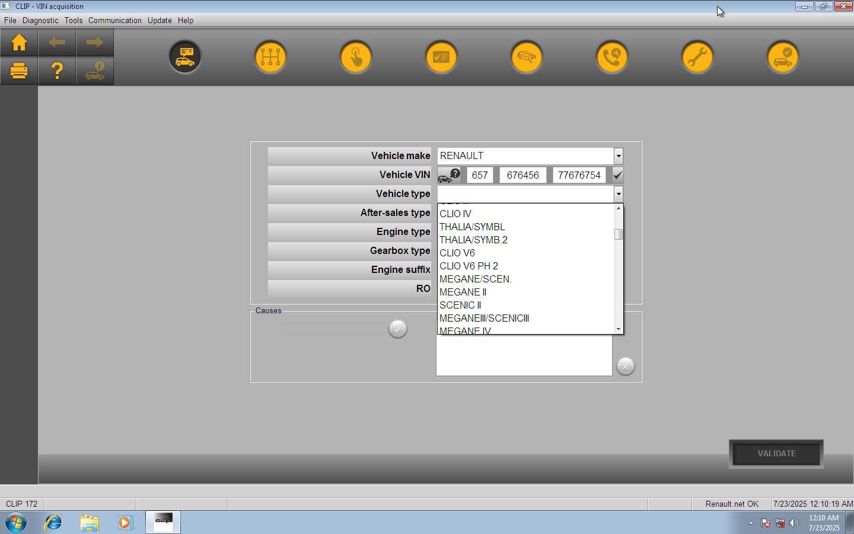854x534 pixels.
Task: Click the VALIDATE button
Action: tap(776, 454)
